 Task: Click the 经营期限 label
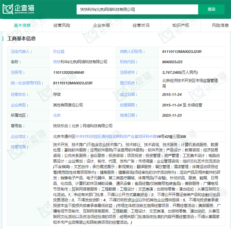127,105
